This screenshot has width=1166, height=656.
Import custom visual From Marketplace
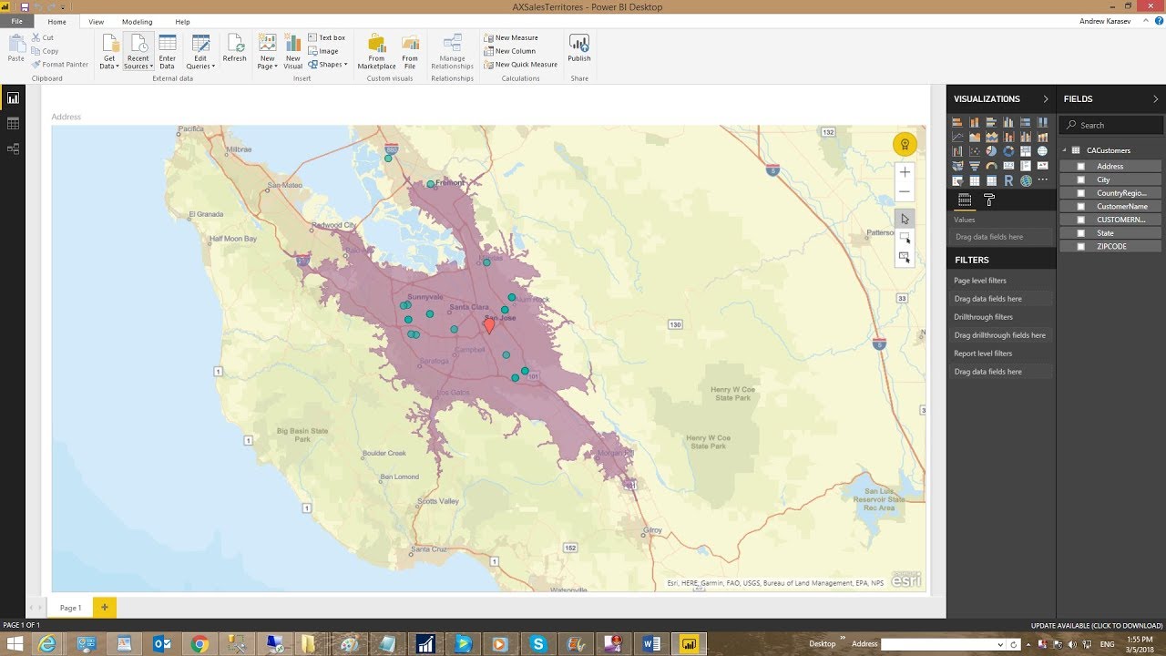pos(376,52)
